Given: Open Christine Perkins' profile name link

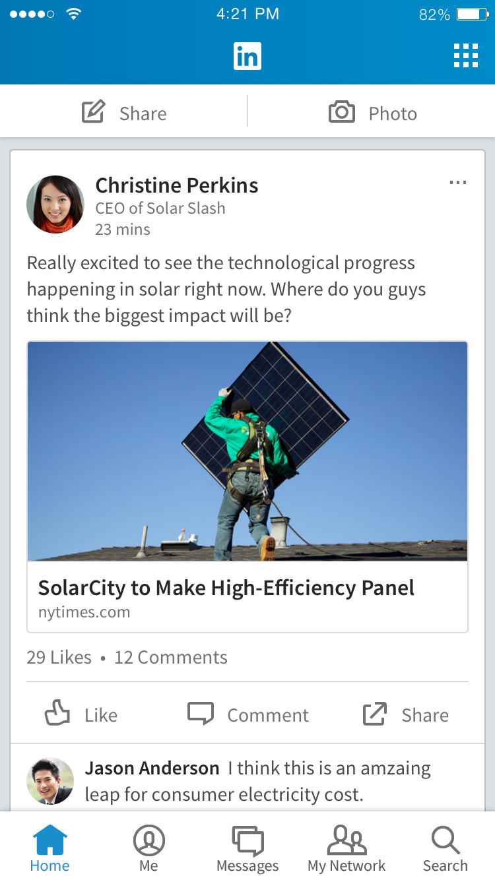Looking at the screenshot, I should (x=176, y=185).
